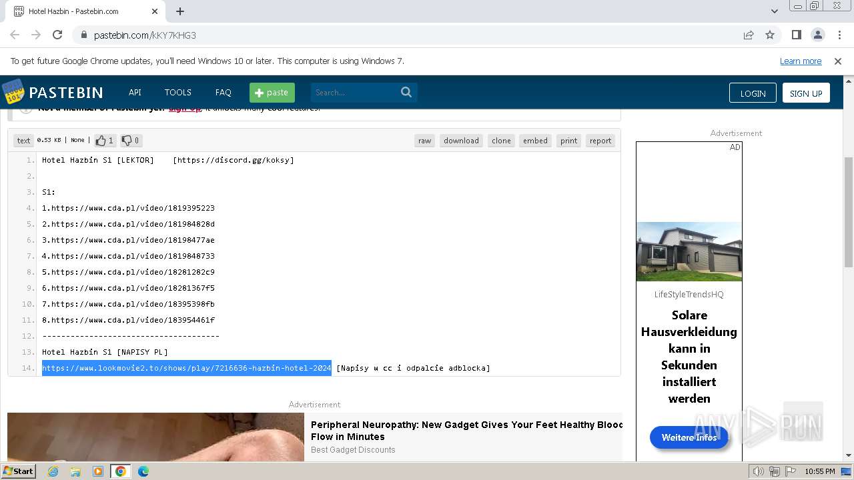Image resolution: width=854 pixels, height=480 pixels.
Task: Open the Chrome profile avatar icon
Action: click(x=817, y=35)
